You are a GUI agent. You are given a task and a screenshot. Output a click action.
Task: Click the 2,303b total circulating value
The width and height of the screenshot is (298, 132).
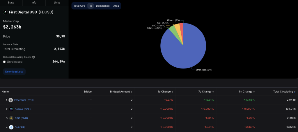click(59, 49)
